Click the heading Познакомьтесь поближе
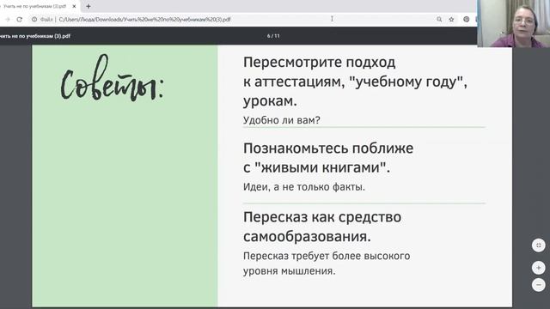Viewport: 550px width, 309px height. point(328,148)
